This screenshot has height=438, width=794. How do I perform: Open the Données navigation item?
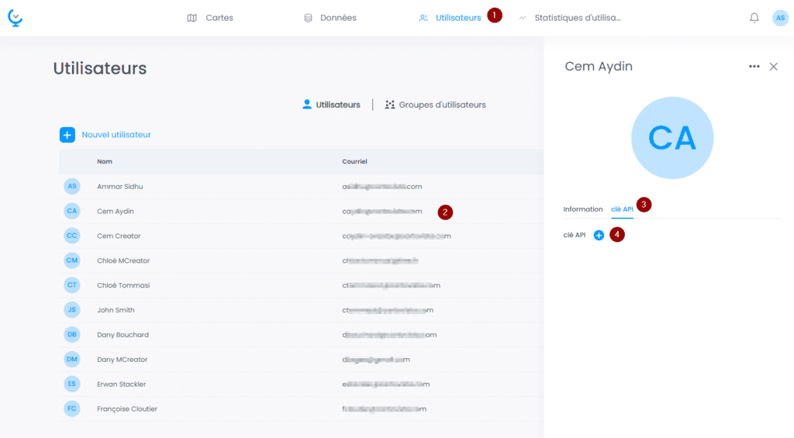(330, 18)
